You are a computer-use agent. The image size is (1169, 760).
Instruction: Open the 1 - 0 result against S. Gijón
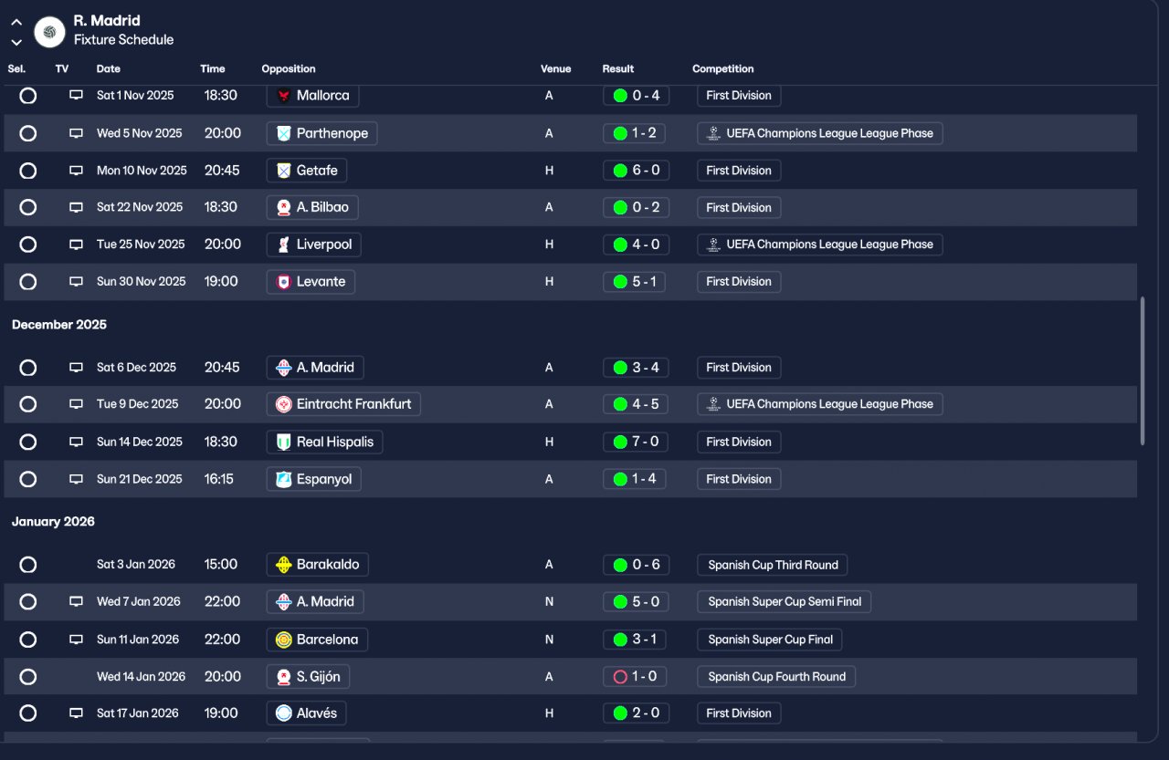(x=637, y=677)
